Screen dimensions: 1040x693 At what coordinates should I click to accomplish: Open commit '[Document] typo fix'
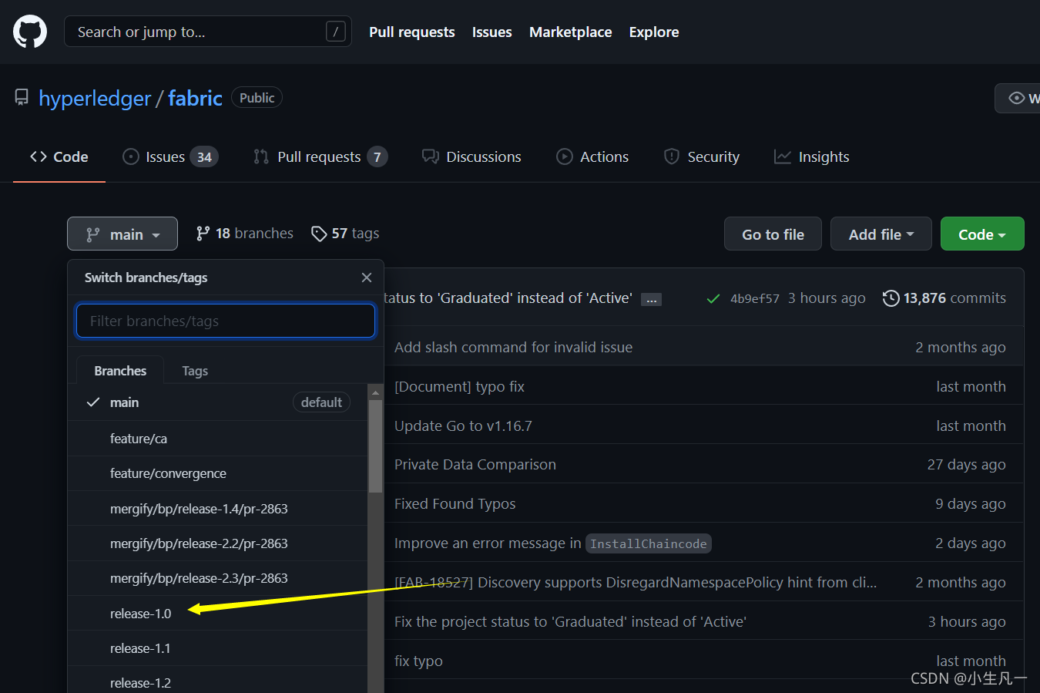[459, 386]
